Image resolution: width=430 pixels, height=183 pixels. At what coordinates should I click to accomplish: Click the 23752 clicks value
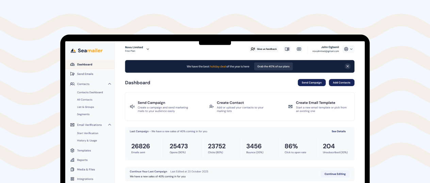(x=217, y=146)
